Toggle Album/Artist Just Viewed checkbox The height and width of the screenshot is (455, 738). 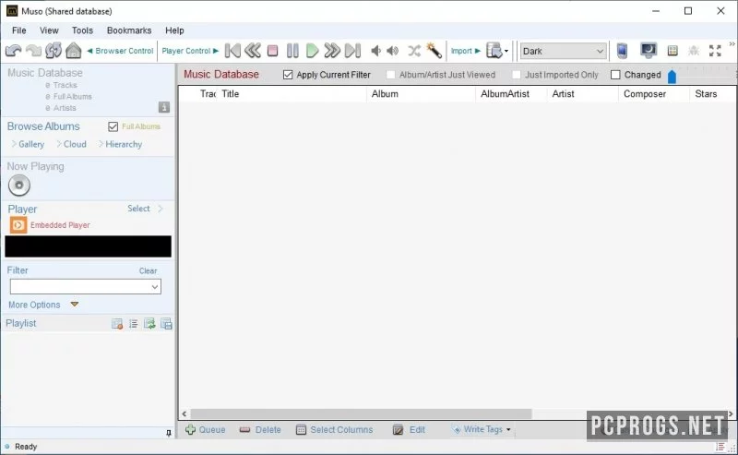(x=390, y=75)
